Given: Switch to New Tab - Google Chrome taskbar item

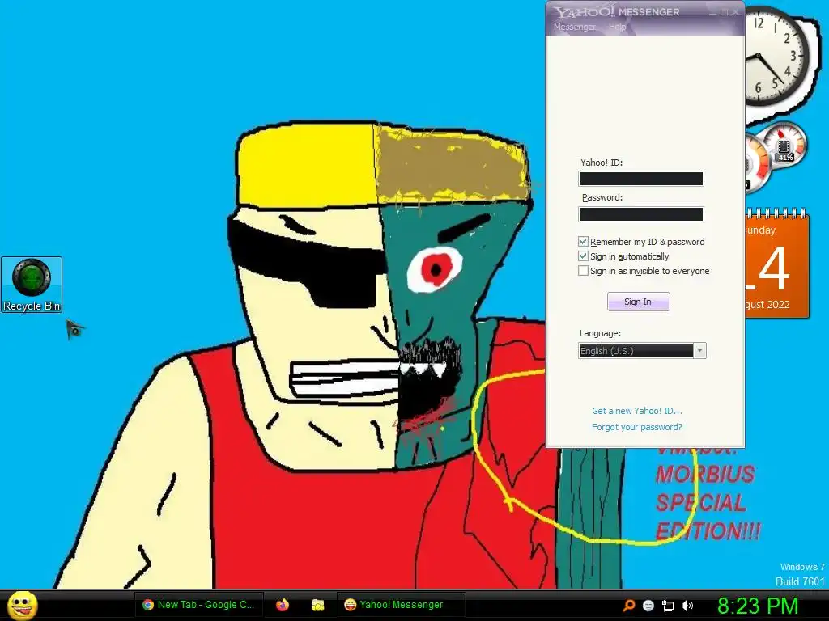Looking at the screenshot, I should coord(199,605).
